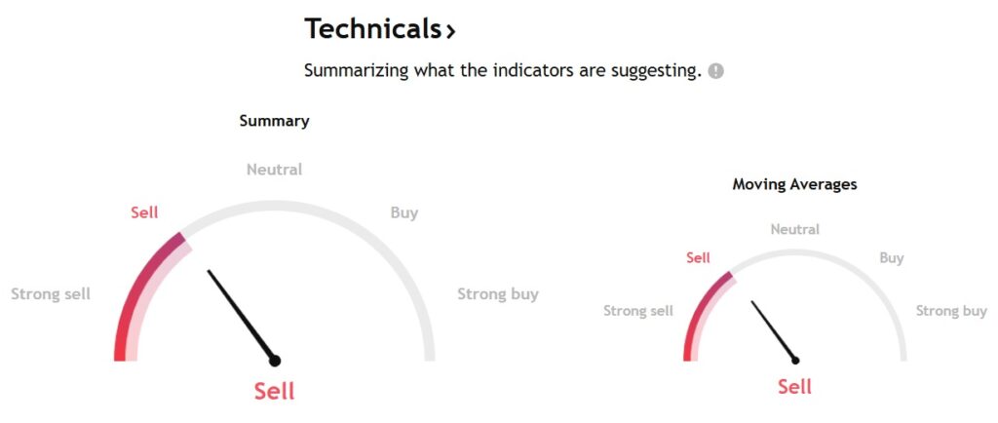Click the Strong buy label on Moving Averages gauge
This screenshot has width=998, height=423.
click(x=951, y=311)
